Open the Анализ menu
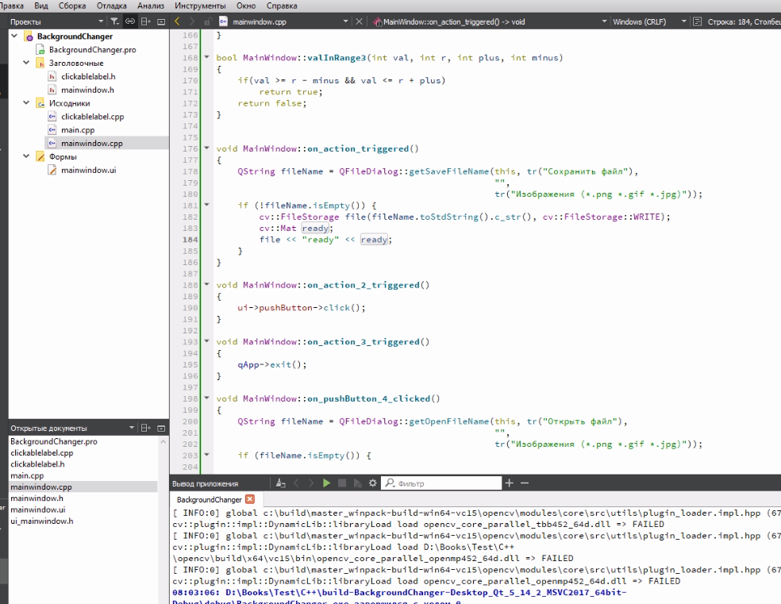 (151, 6)
